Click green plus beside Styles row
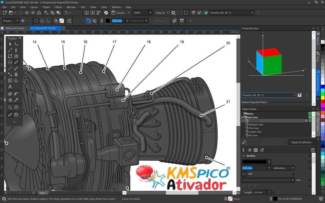Image resolution: width=325 pixels, height=203 pixels. click(310, 113)
